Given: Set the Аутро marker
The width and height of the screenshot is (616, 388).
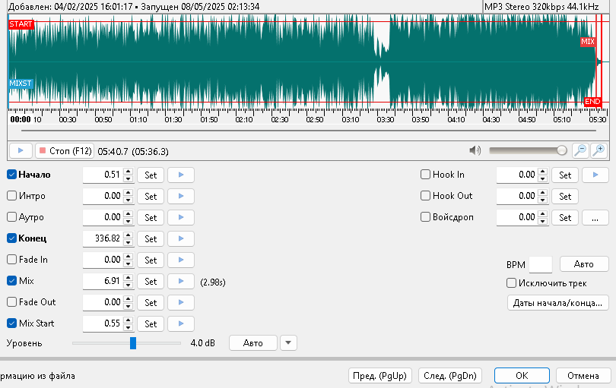Looking at the screenshot, I should coord(151,217).
